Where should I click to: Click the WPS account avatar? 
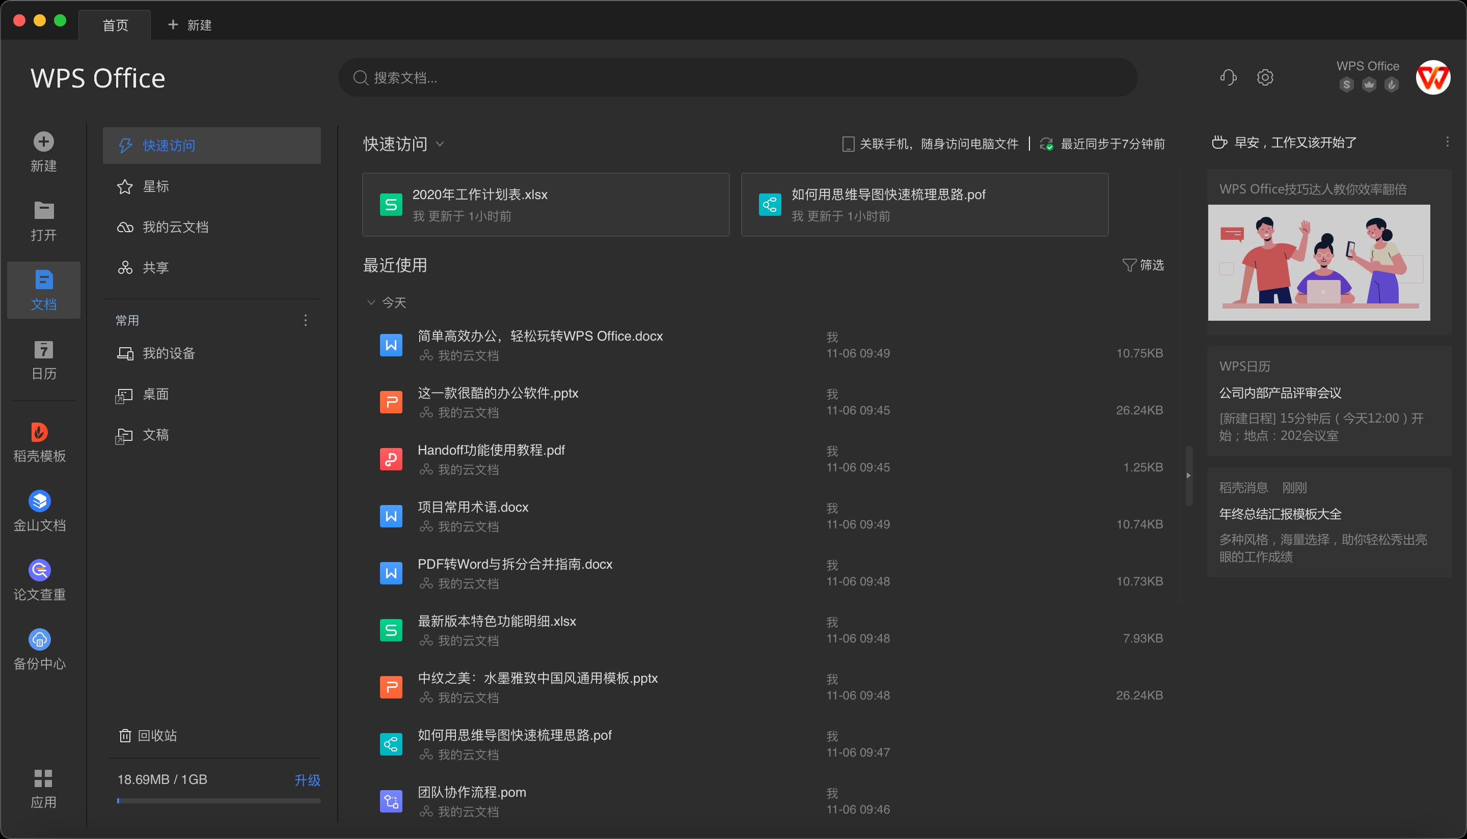coord(1433,77)
